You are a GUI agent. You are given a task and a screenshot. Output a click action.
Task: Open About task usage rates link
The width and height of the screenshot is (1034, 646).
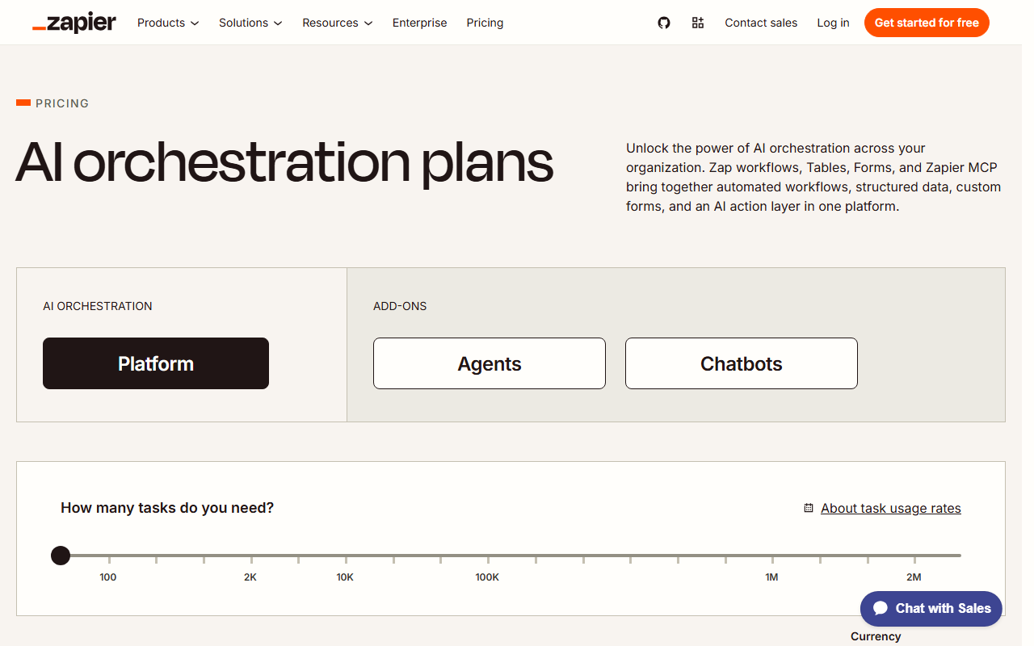(x=891, y=508)
